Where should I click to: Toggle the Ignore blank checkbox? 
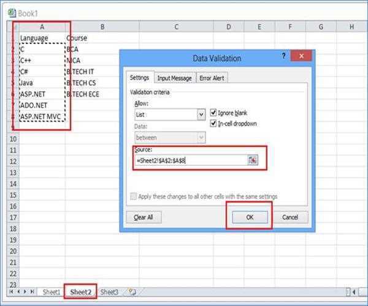(x=213, y=113)
